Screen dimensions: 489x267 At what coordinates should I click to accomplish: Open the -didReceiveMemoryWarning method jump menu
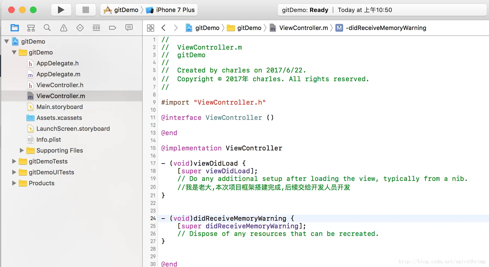click(x=381, y=28)
